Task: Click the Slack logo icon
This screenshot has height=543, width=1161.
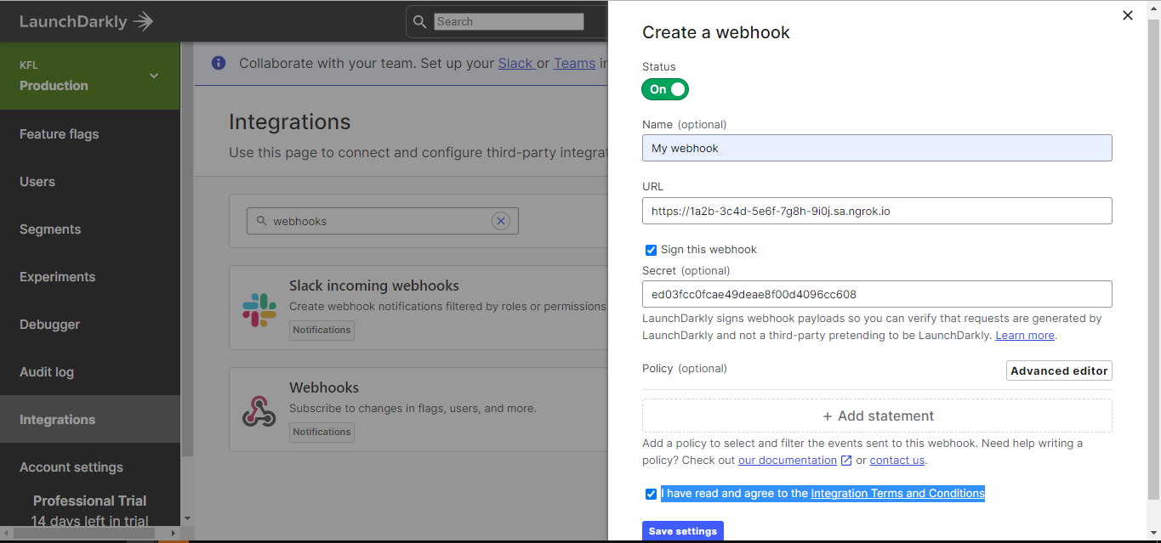Action: tap(259, 310)
